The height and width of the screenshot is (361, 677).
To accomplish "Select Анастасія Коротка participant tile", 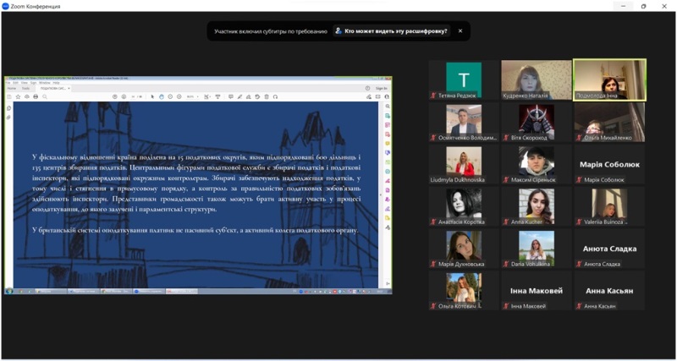I will click(x=464, y=206).
